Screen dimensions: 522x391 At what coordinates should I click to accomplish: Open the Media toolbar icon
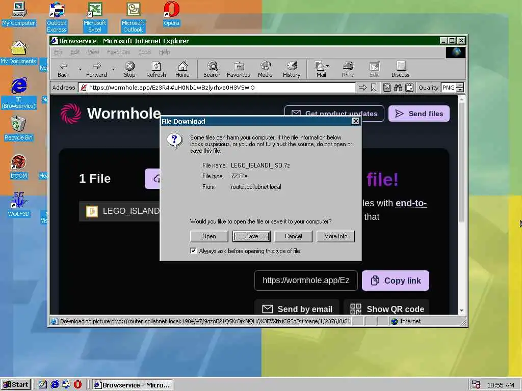[265, 69]
